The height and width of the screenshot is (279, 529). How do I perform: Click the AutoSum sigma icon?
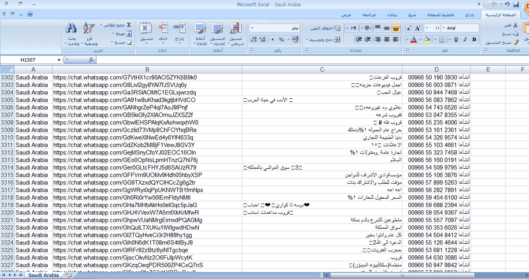129,25
